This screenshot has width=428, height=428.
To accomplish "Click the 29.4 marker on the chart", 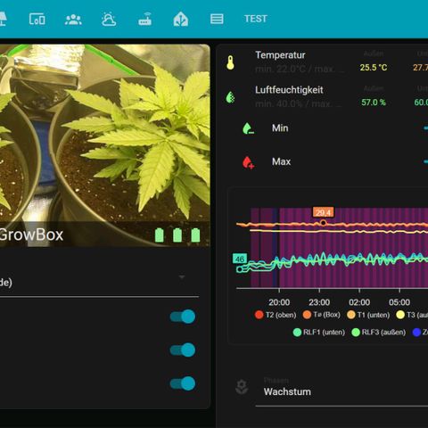I will [323, 213].
